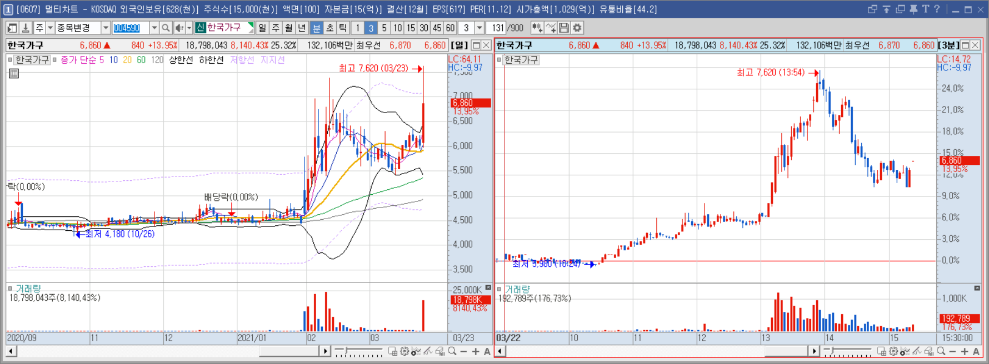Click the A auto-scale icon on daily chart
989x364 pixels.
point(487,351)
